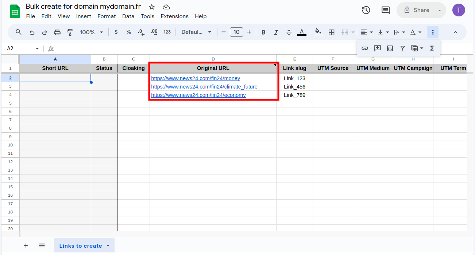Open the Links to create sheet tab menu
This screenshot has width=475, height=255.
(x=108, y=246)
